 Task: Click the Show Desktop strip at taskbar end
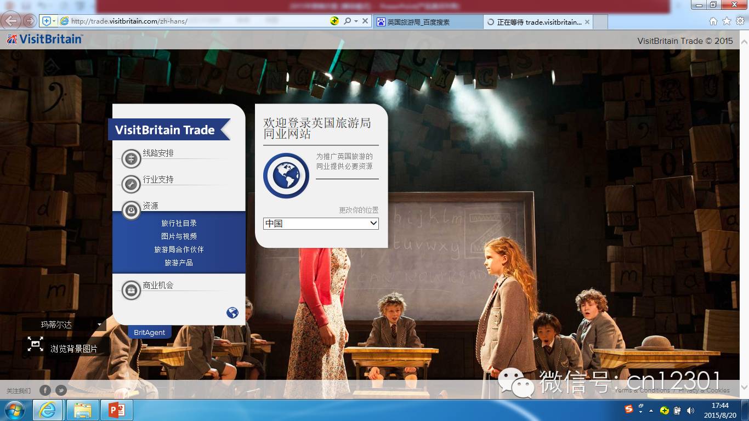coord(745,410)
